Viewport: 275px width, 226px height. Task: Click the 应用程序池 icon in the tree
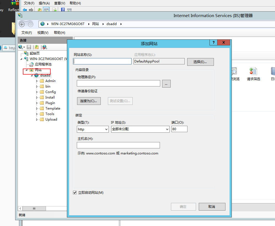32,64
